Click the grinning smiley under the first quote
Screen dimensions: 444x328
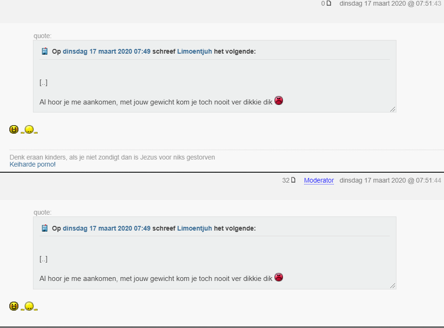coord(14,129)
